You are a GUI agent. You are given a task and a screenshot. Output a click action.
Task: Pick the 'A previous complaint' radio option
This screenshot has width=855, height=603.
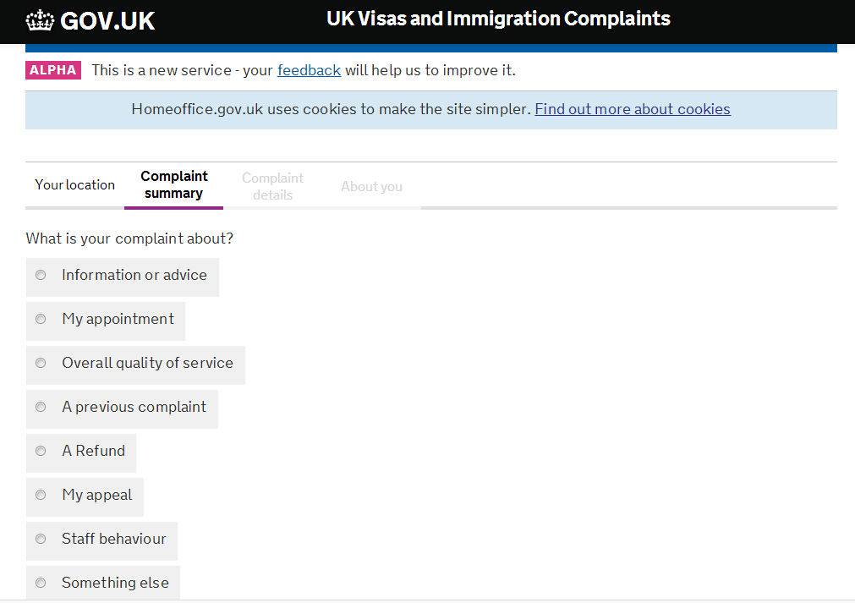tap(41, 407)
